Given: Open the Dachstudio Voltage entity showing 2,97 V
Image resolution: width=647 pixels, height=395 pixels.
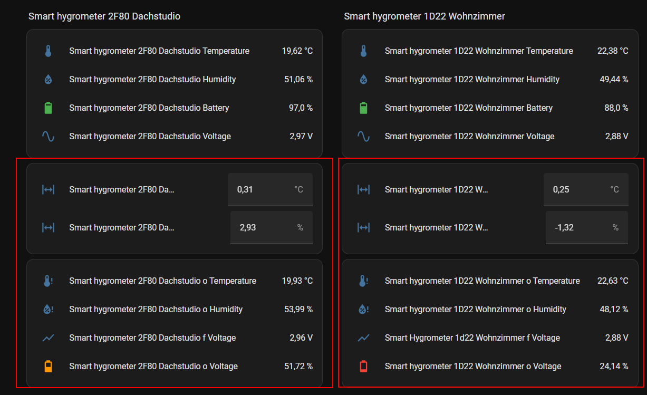Looking at the screenshot, I should pos(150,137).
